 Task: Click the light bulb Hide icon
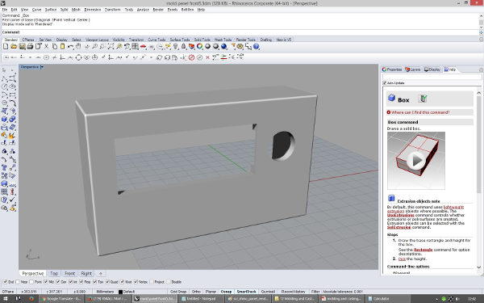click(176, 47)
